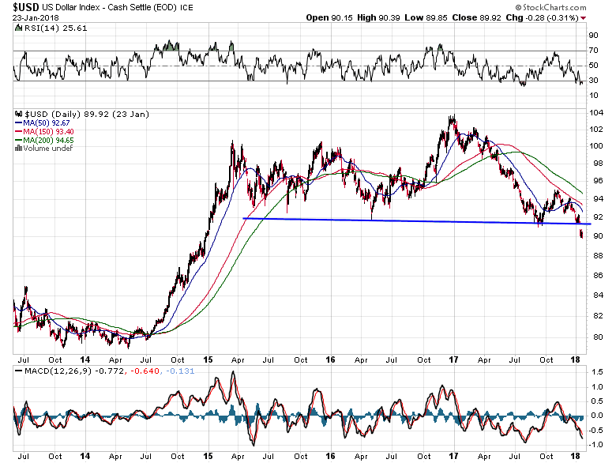Click the RSI 70 overbought level label
Viewport: 616px width, 463px height.
coord(593,50)
